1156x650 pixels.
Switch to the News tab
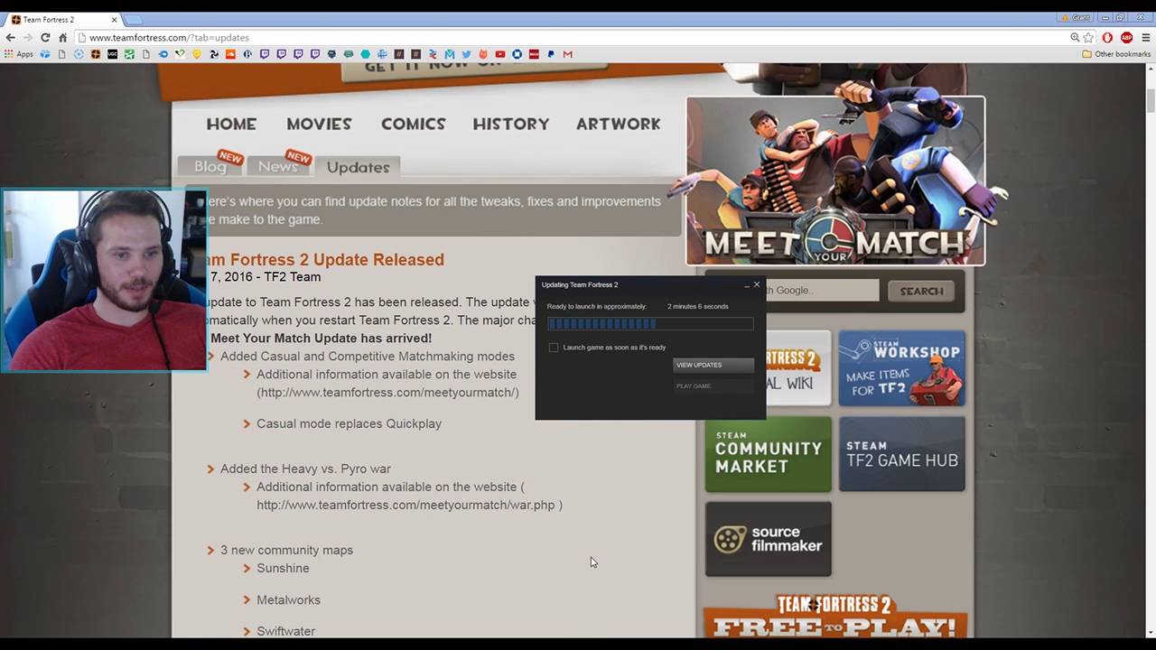coord(278,166)
